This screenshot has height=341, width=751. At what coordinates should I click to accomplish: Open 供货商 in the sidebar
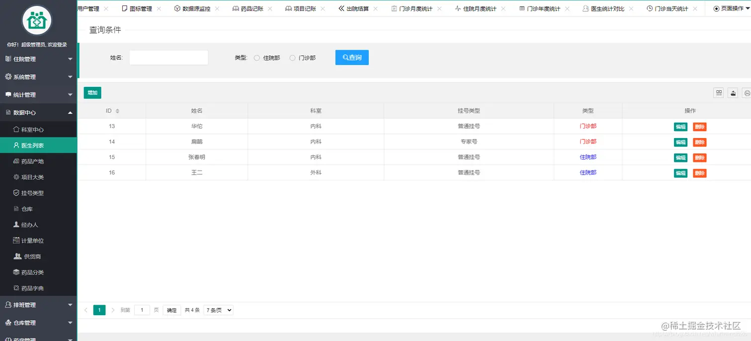click(38, 257)
